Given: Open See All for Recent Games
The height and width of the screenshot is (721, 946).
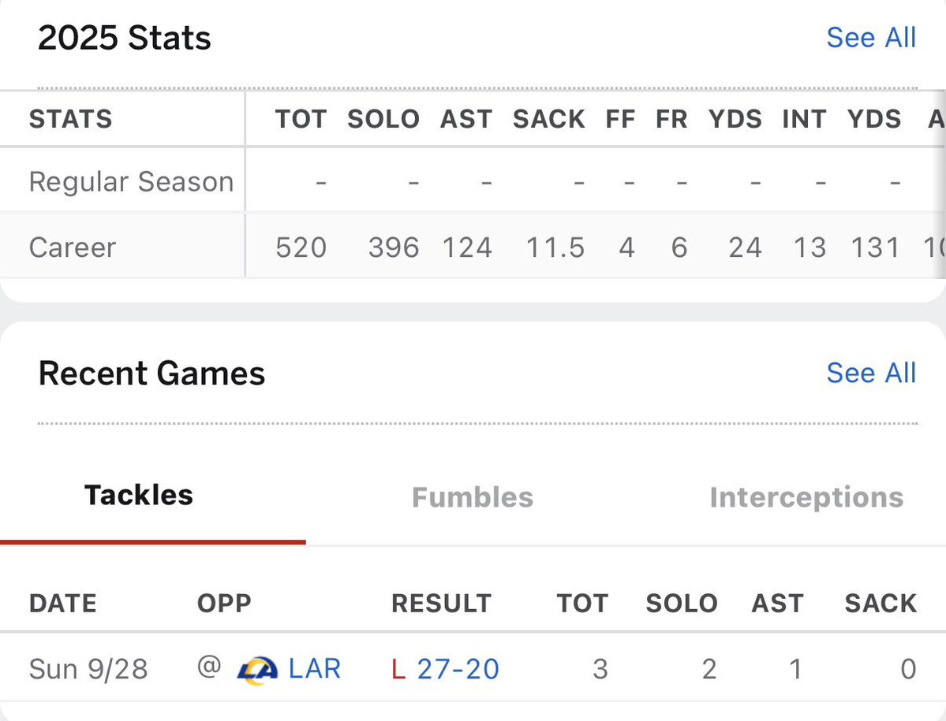Looking at the screenshot, I should point(871,373).
